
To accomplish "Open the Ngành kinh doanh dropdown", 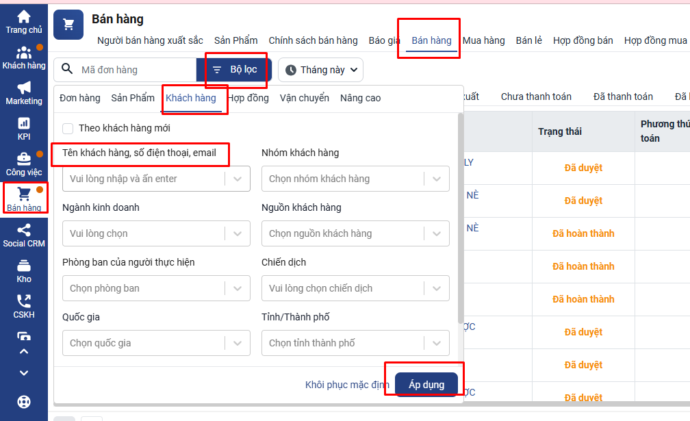I will pos(156,233).
